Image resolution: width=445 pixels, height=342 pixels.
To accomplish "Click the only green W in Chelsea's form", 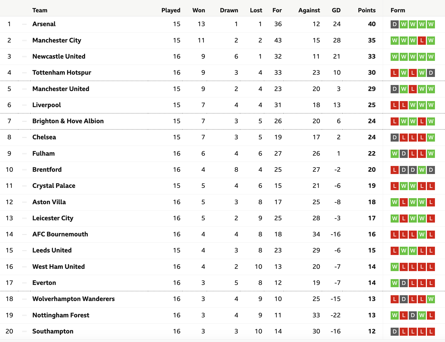I will coord(431,138).
